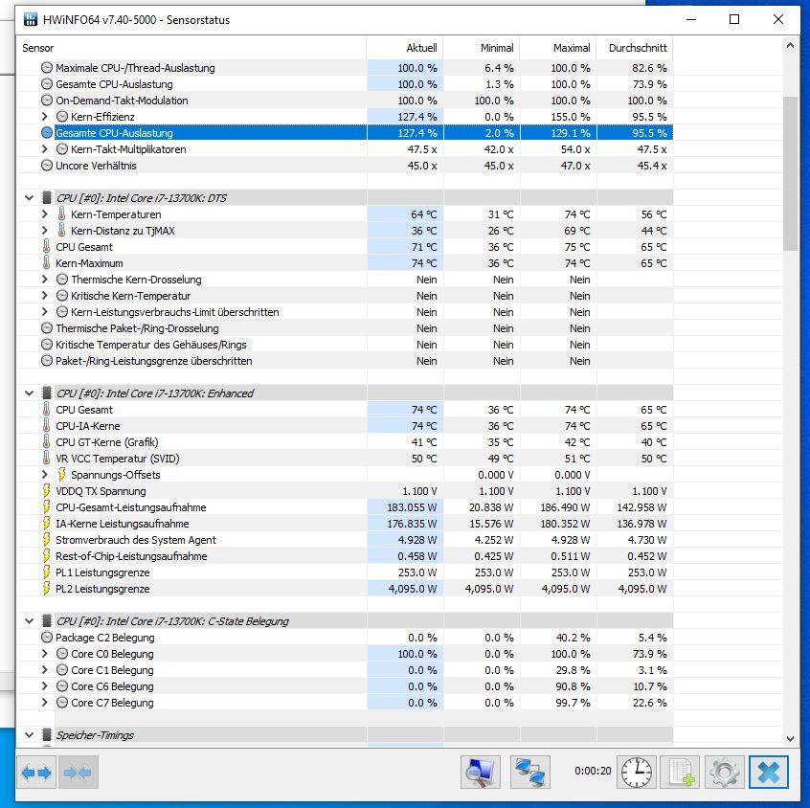The height and width of the screenshot is (808, 810).
Task: Click the lightning icon beside PL1 Leistungsgrenze
Action: tap(47, 572)
